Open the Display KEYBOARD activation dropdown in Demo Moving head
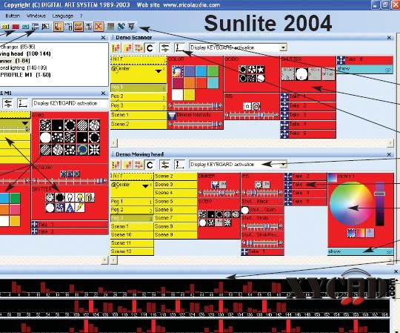 [283, 165]
